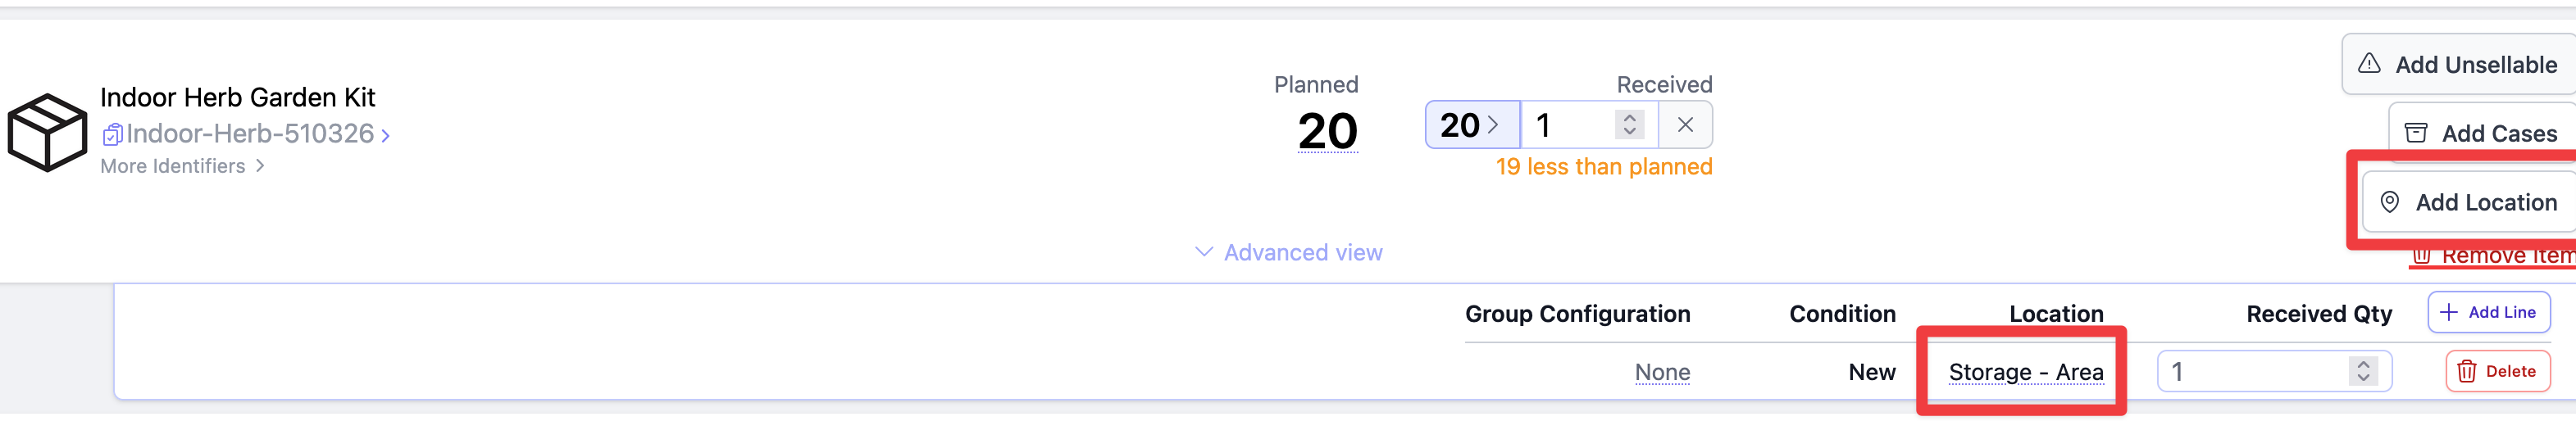
Task: Click the Add Cases button
Action: [x=2483, y=133]
